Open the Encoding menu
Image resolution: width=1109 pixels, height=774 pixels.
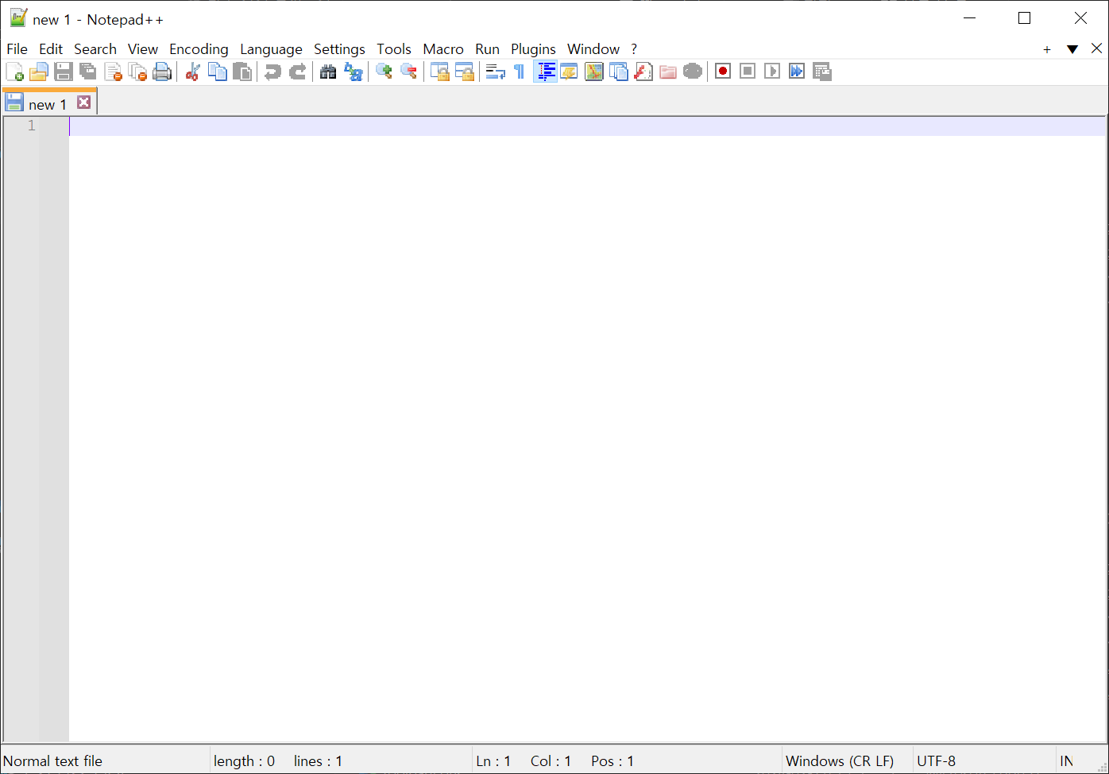click(x=199, y=48)
